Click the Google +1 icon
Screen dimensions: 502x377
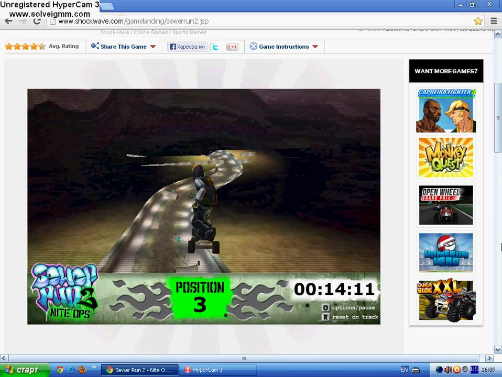tap(232, 47)
